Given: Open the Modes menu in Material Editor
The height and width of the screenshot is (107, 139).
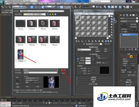Looking at the screenshot, I should [x=78, y=14].
